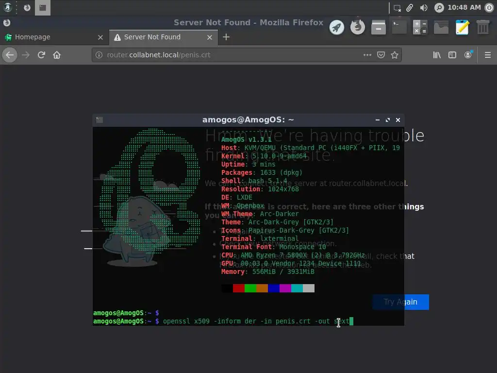Bookmark this page with the star icon
497x373 pixels.
pyautogui.click(x=395, y=55)
